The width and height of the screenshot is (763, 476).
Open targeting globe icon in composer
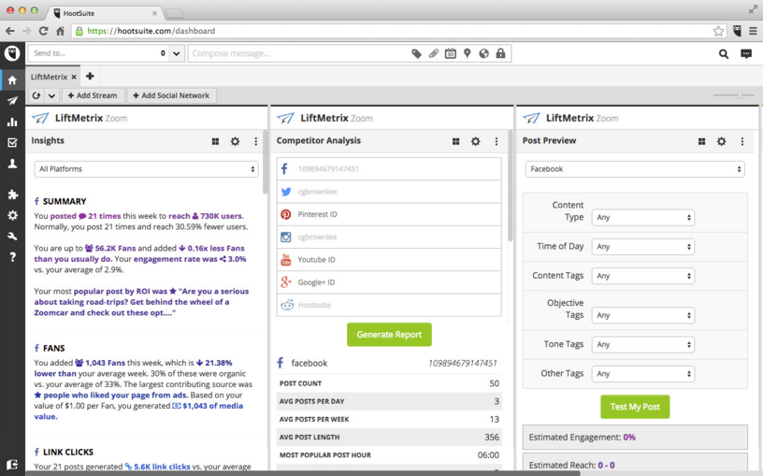pyautogui.click(x=483, y=53)
